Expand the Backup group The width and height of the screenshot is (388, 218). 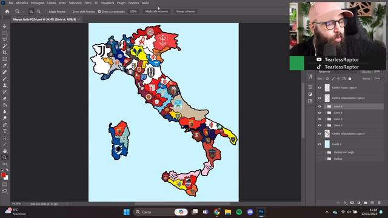click(x=325, y=159)
